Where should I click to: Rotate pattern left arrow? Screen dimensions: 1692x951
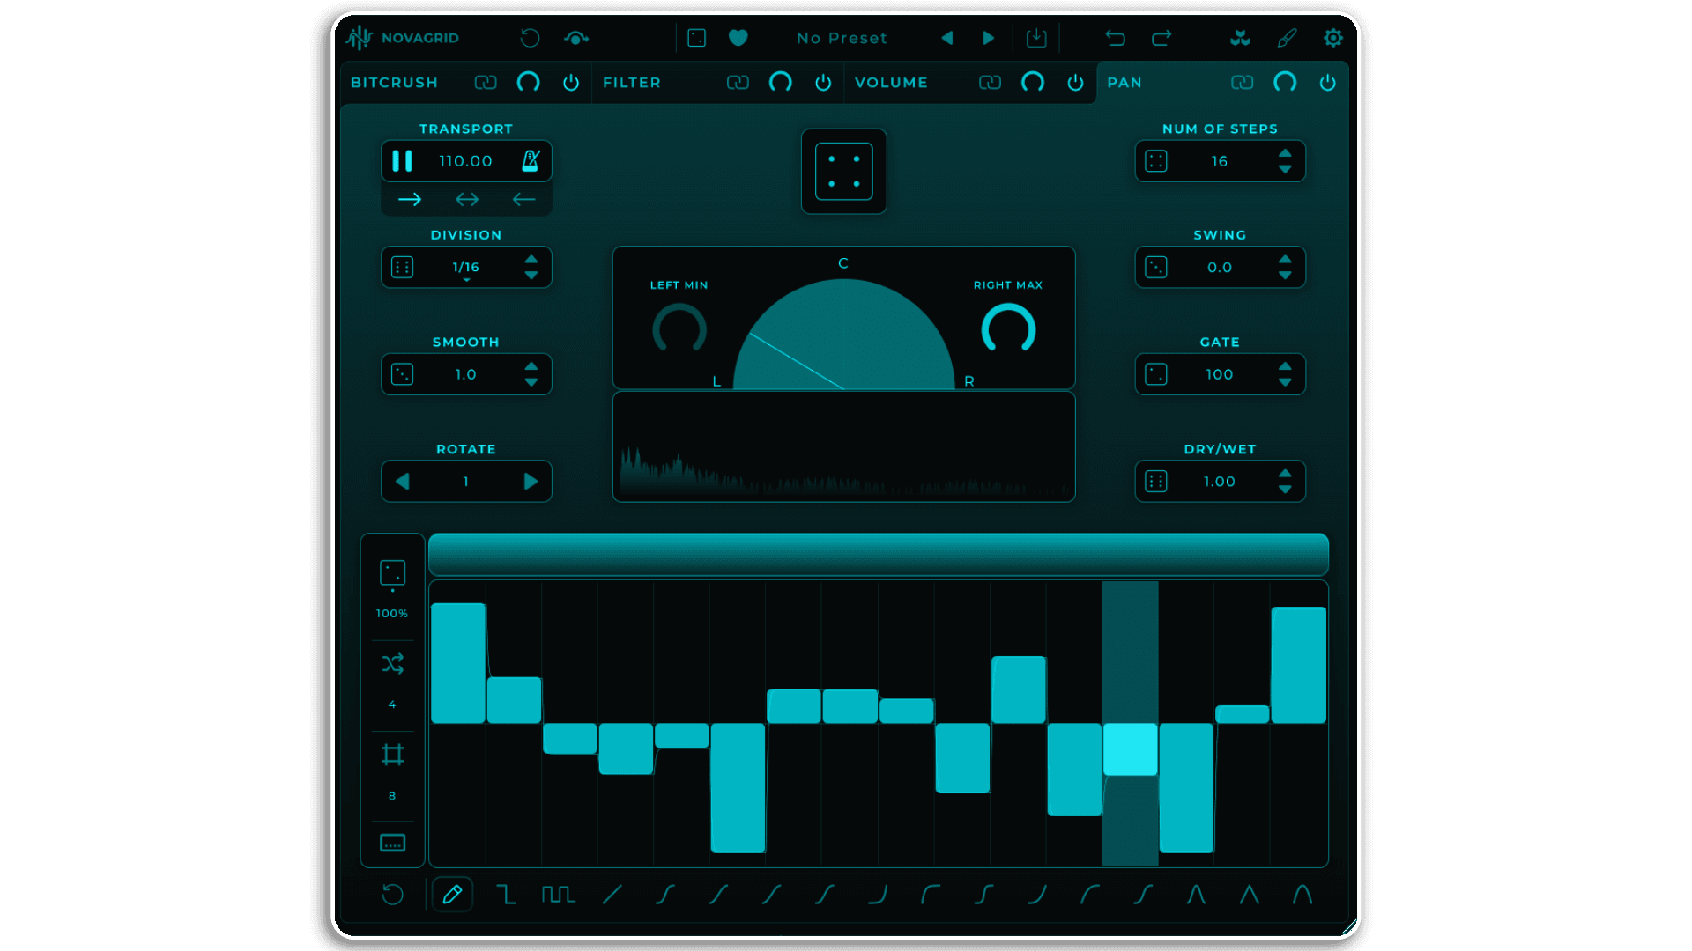pos(403,482)
